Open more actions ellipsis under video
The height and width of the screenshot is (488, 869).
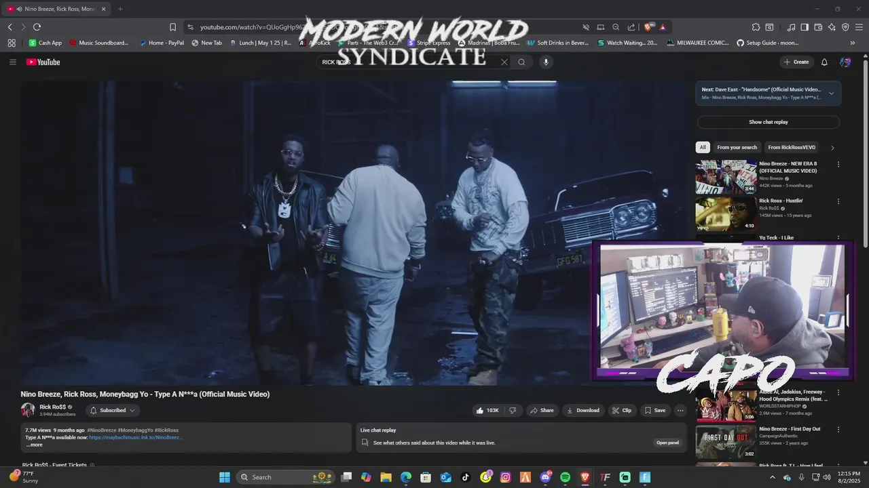pyautogui.click(x=680, y=410)
